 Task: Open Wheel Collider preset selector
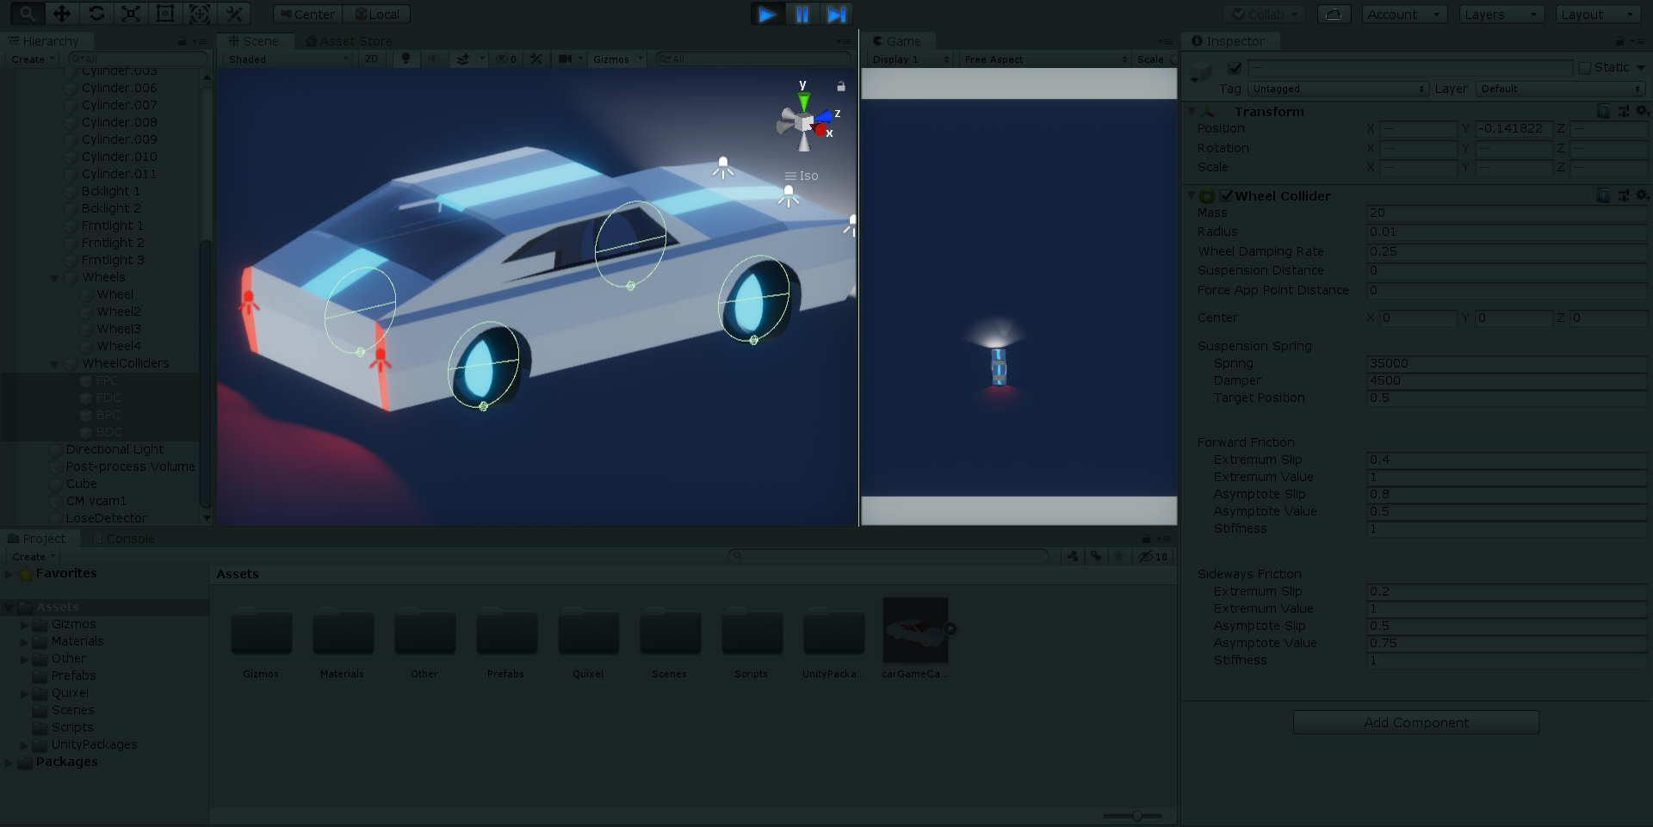[1623, 195]
